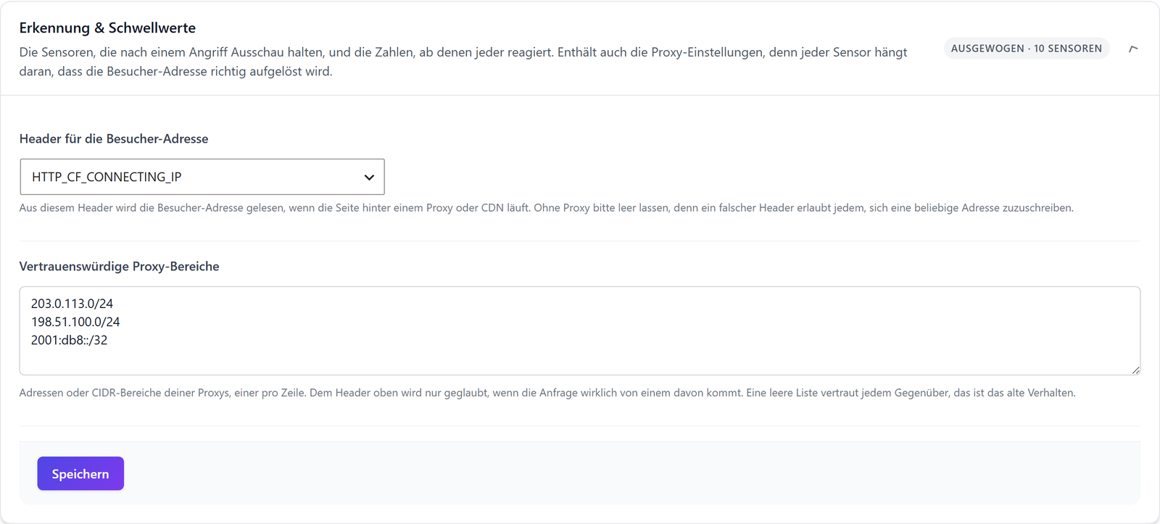Click the 198.51.100.0/24 proxy range line
Image resolution: width=1160 pixels, height=524 pixels.
pyautogui.click(x=75, y=322)
